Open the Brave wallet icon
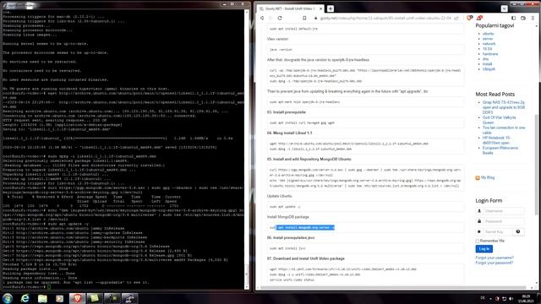This screenshot has height=304, width=541. click(523, 18)
